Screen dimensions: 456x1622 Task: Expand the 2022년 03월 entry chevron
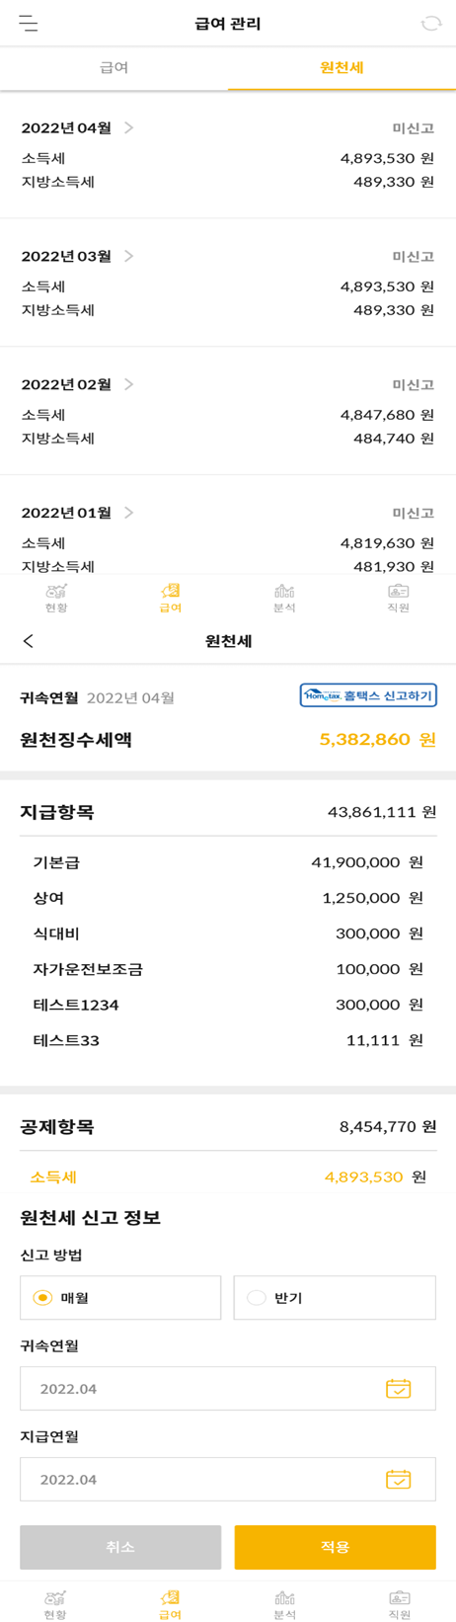point(129,256)
